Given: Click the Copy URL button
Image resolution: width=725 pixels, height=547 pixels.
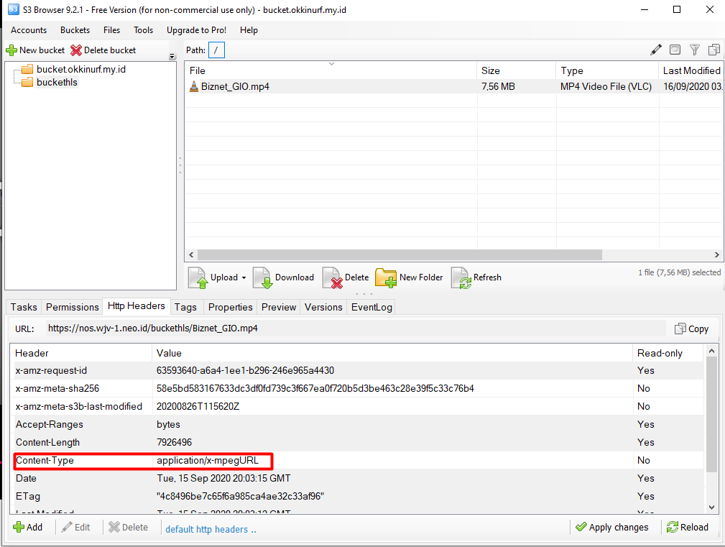Looking at the screenshot, I should (x=692, y=328).
